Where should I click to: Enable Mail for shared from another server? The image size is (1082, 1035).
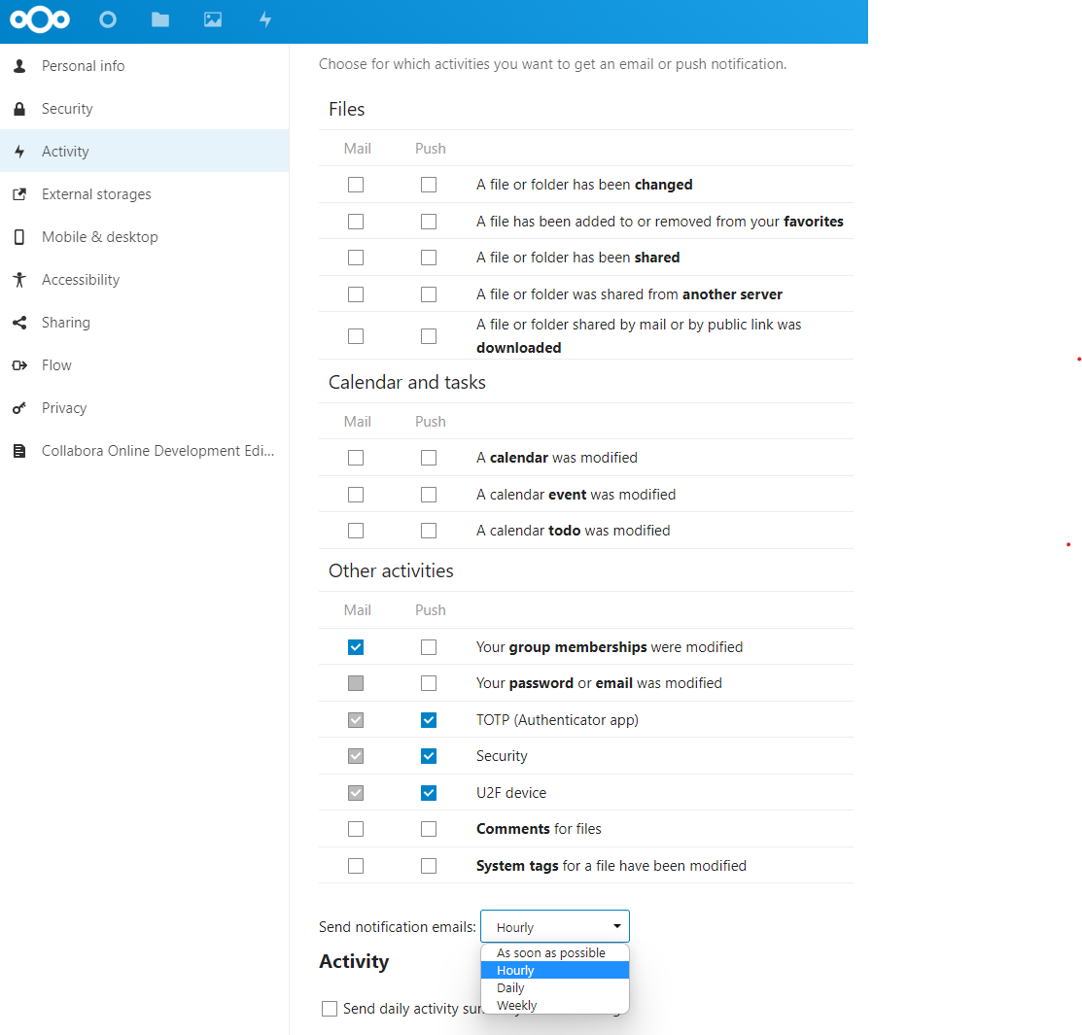click(x=356, y=293)
